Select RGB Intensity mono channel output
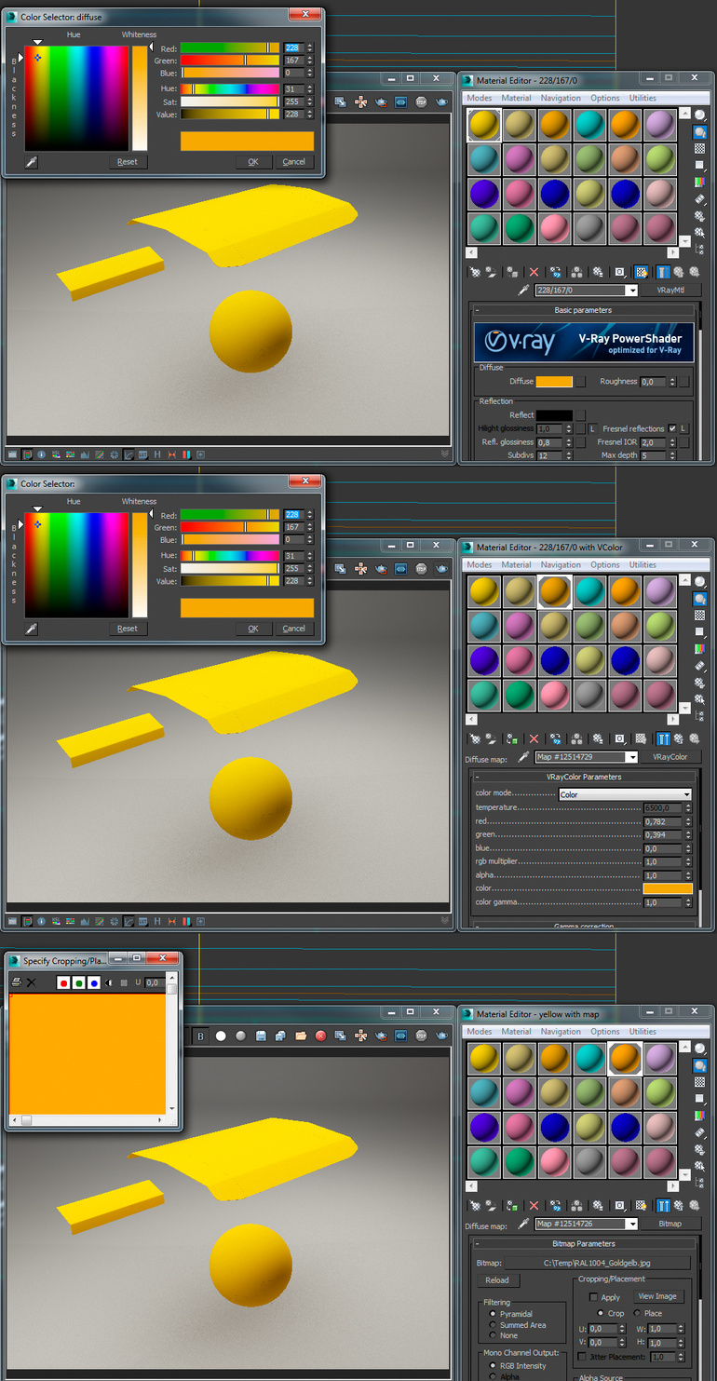717x1381 pixels. (x=493, y=1365)
